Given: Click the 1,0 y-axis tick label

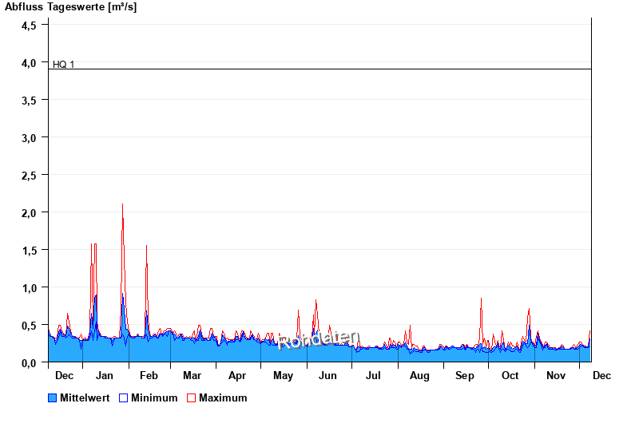Looking at the screenshot, I should click(x=29, y=287).
